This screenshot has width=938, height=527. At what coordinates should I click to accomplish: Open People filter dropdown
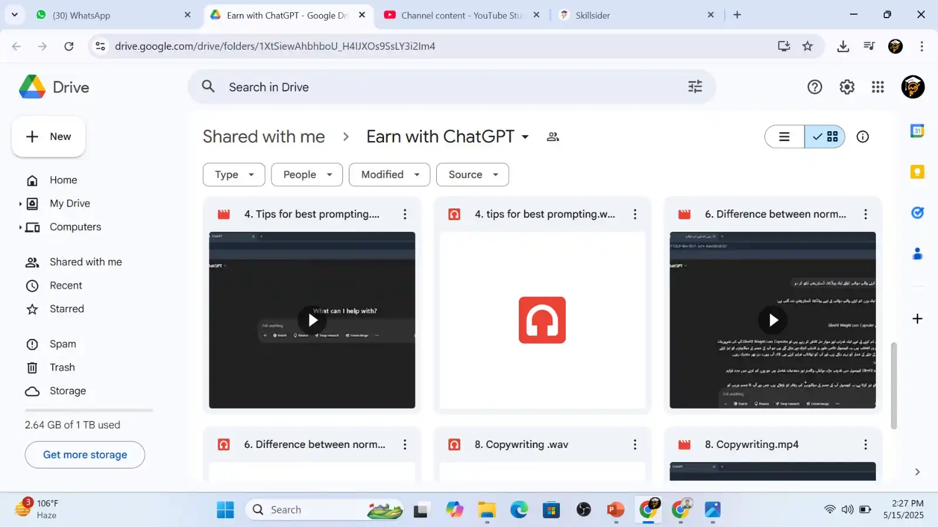coord(307,174)
